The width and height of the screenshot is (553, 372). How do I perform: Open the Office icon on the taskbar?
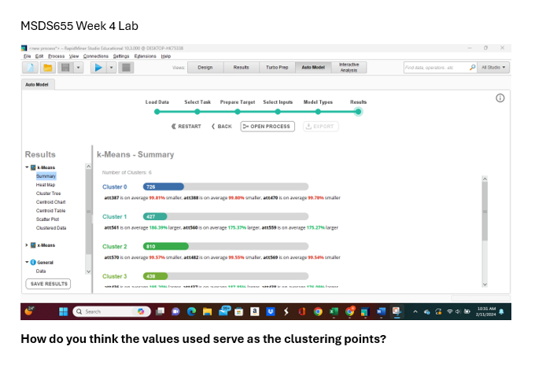tap(302, 311)
